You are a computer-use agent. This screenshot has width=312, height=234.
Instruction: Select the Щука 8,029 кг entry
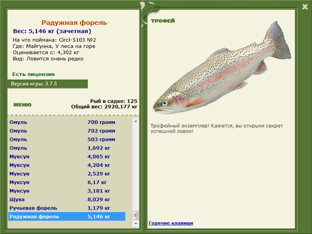67,199
